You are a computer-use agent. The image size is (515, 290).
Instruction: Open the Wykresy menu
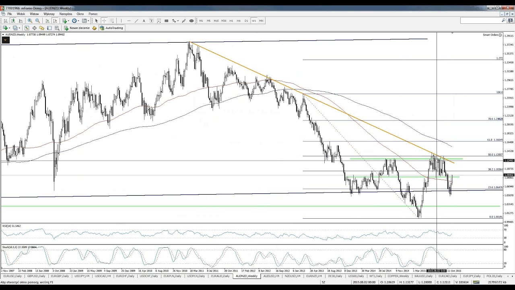click(x=49, y=14)
